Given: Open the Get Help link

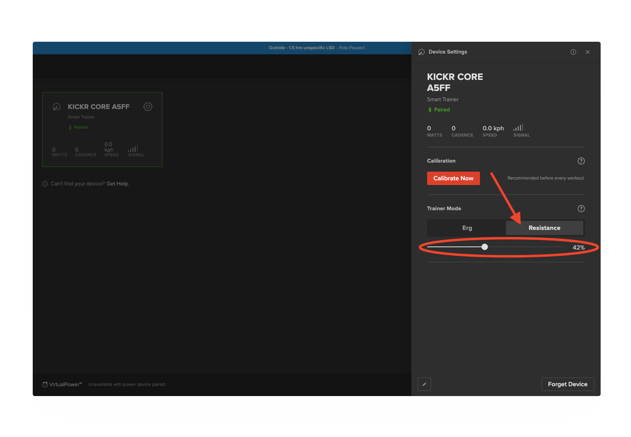Looking at the screenshot, I should click(x=118, y=184).
